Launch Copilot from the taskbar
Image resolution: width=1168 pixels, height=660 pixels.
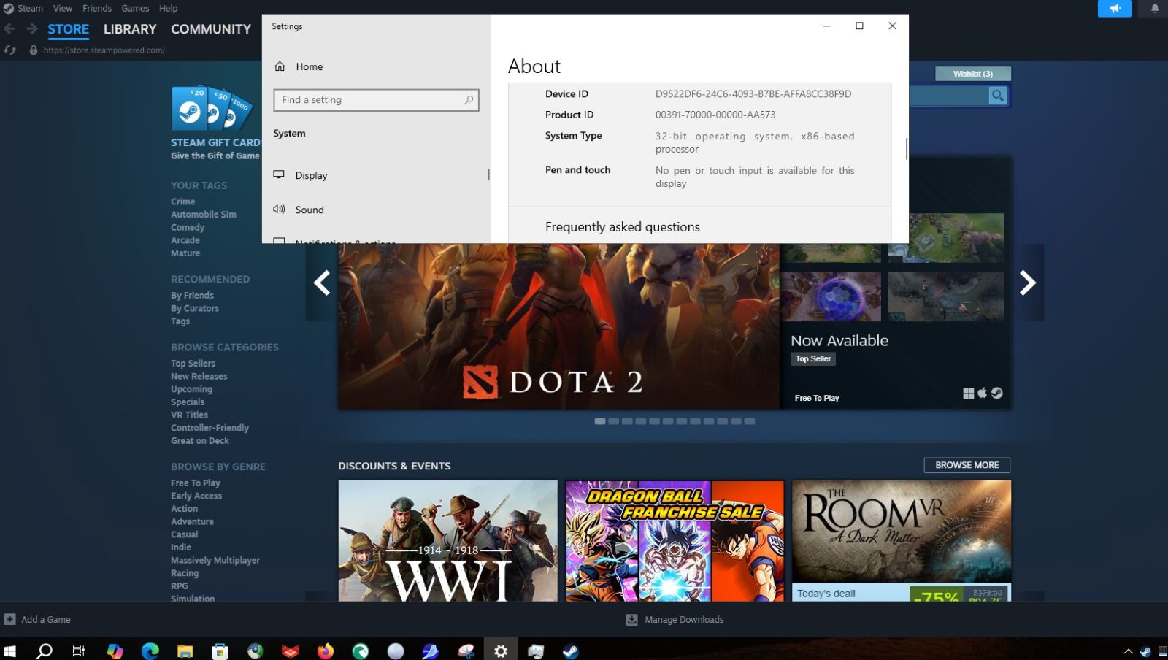pyautogui.click(x=115, y=651)
